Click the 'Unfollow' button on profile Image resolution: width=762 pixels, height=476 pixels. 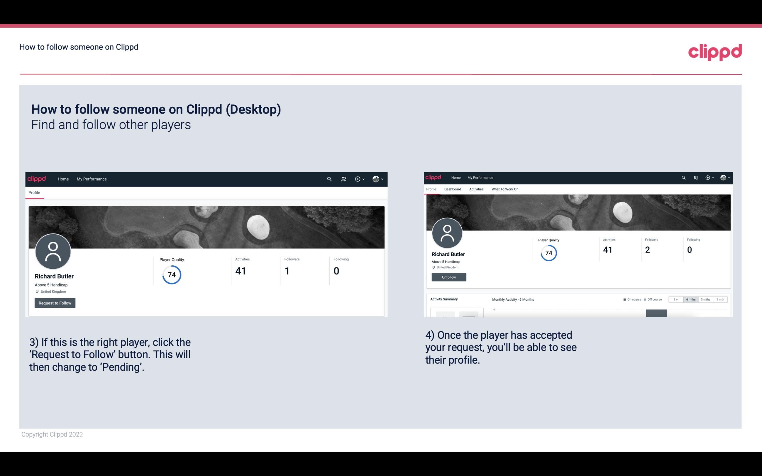coord(449,278)
